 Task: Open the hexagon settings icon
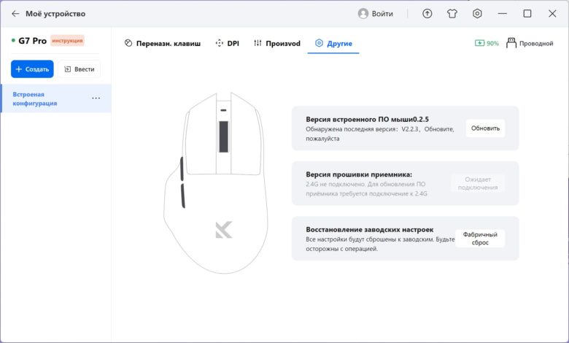click(x=477, y=14)
